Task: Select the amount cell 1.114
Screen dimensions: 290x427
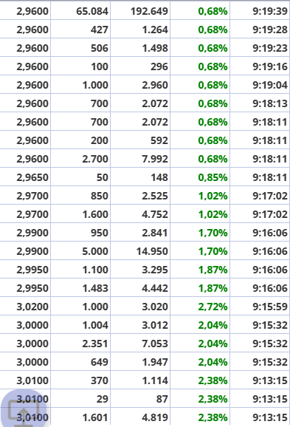Action: (140, 380)
